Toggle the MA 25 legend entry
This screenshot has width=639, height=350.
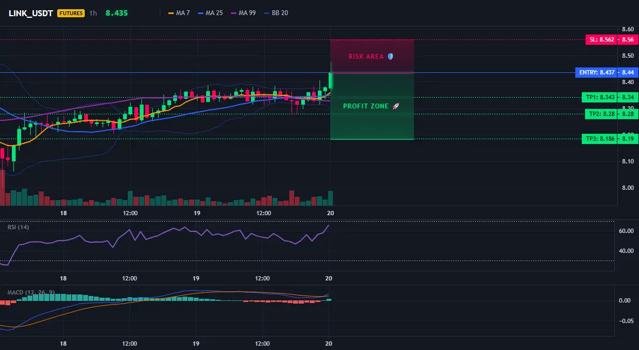[x=210, y=13]
